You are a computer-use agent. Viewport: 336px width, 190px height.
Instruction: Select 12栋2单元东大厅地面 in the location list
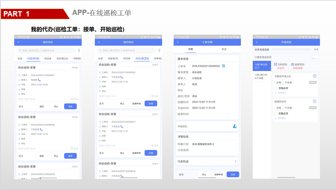pyautogui.click(x=262, y=76)
